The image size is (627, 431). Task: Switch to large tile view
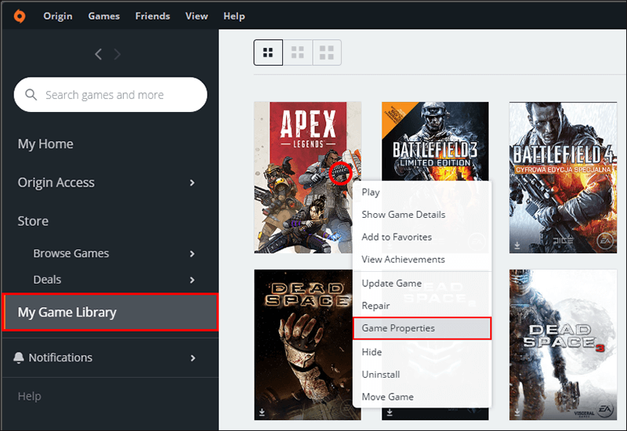[x=327, y=53]
